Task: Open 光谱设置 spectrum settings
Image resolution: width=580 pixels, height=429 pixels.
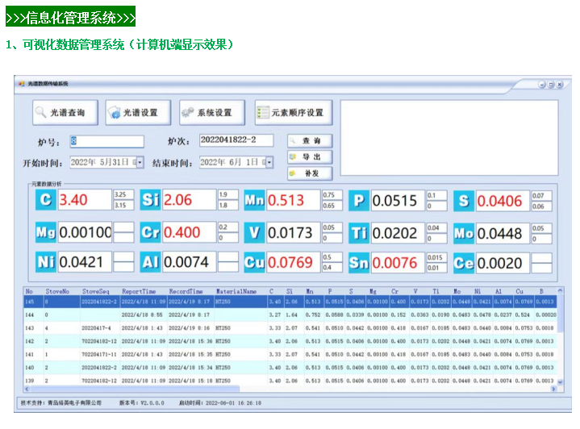Action: tap(133, 113)
